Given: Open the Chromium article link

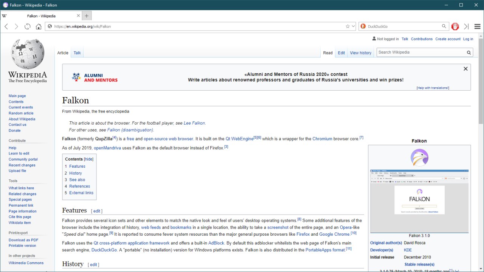Looking at the screenshot, I should (323, 139).
